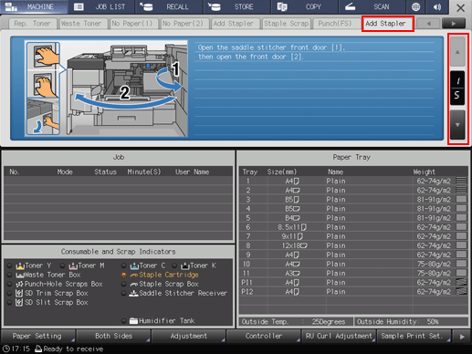Click the Toner M indicator icon

(x=73, y=265)
